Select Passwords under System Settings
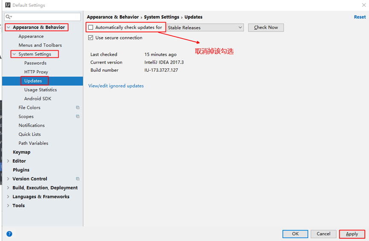The image size is (369, 241). tap(35, 63)
